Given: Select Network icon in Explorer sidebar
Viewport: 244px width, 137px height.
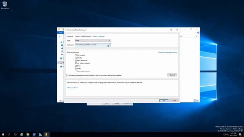Looking at the screenshot, I should click(x=61, y=67).
